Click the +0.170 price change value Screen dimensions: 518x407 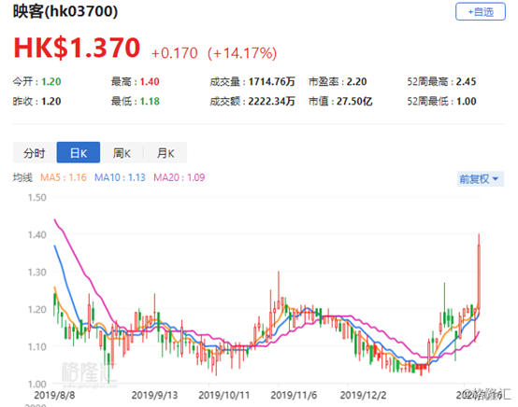click(175, 53)
